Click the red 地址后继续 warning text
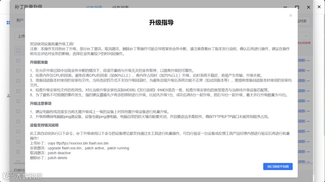The height and width of the screenshot is (182, 325). point(304,43)
